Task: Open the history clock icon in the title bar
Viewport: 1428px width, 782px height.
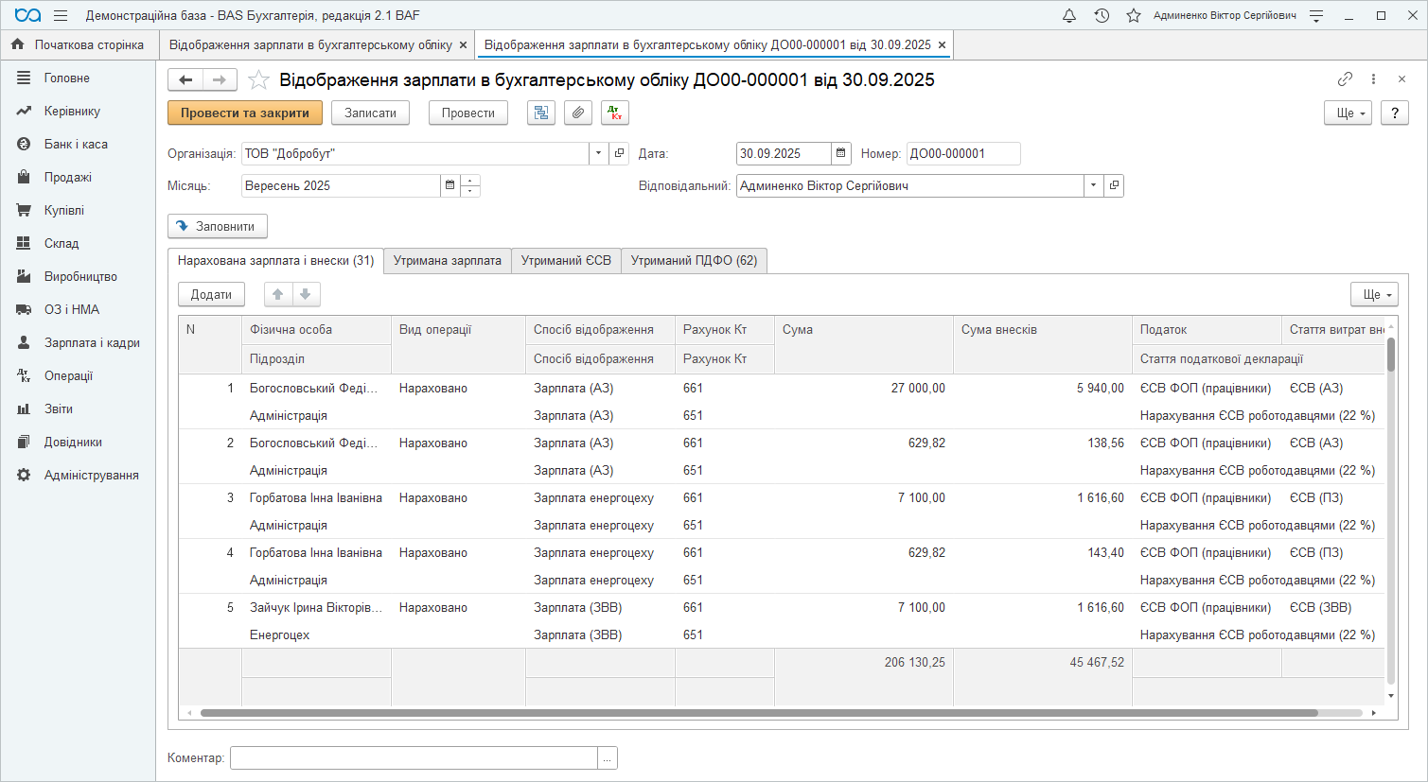Action: coord(1102,16)
